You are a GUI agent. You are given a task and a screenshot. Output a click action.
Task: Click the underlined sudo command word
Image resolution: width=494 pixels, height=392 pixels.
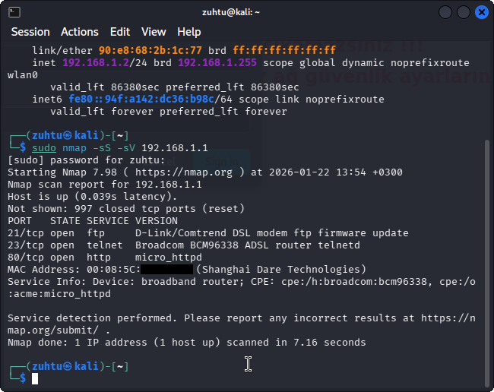point(44,147)
